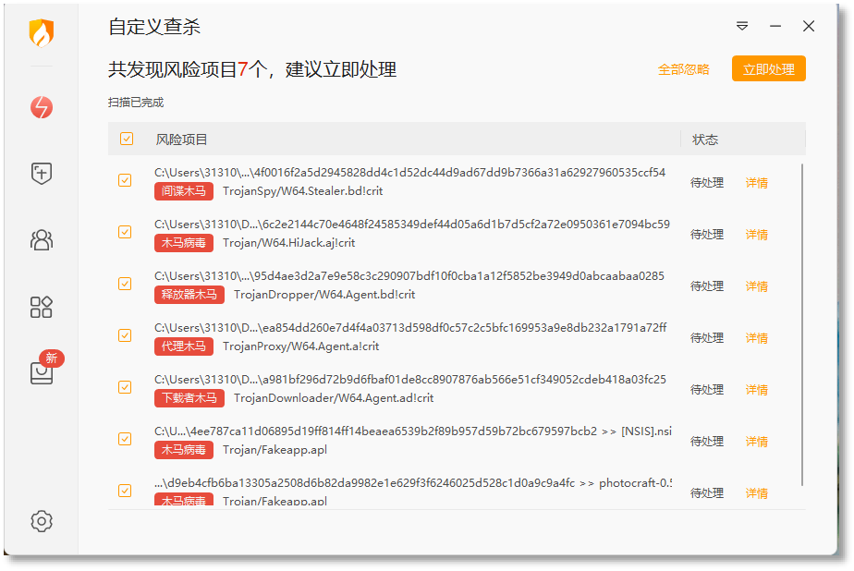854x571 pixels.
Task: Click the 立即处理 button
Action: 768,68
